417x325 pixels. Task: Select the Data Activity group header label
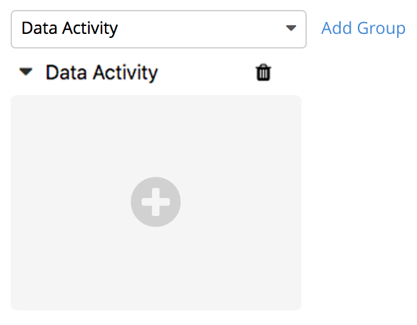(101, 72)
